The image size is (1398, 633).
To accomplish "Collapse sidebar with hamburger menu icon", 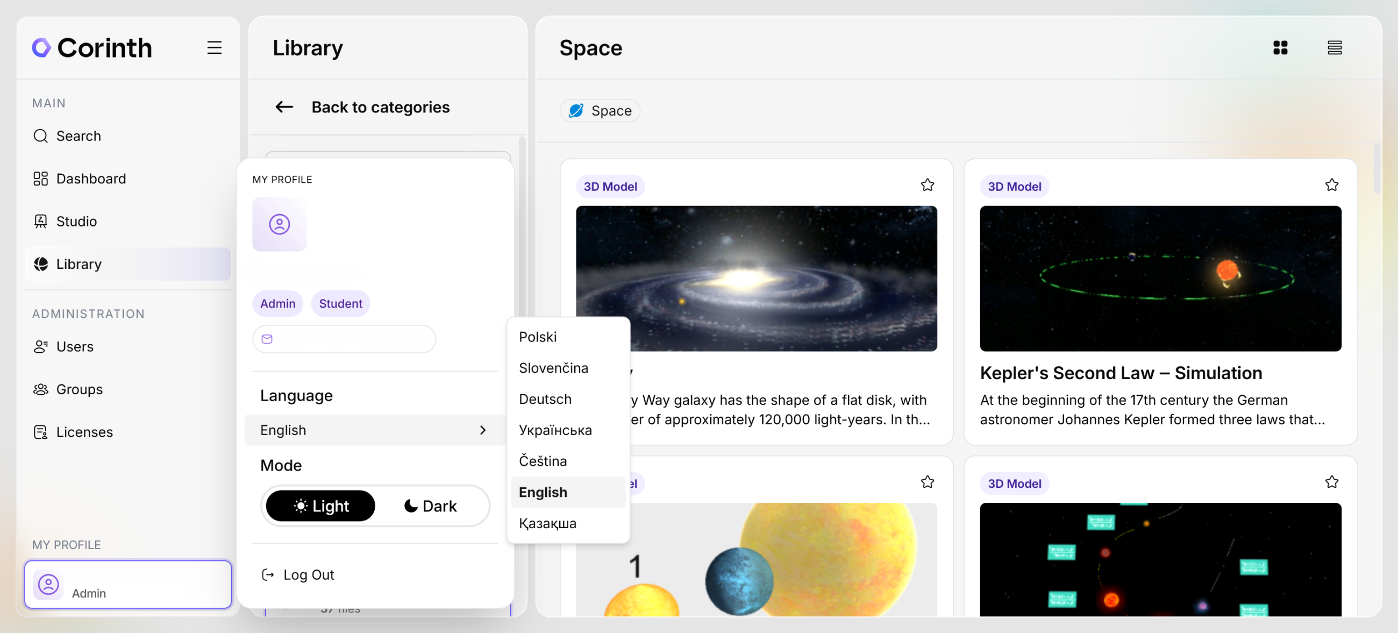I will click(215, 48).
